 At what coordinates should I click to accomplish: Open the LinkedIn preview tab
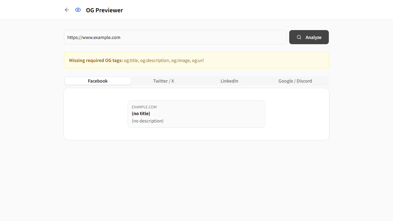(229, 81)
